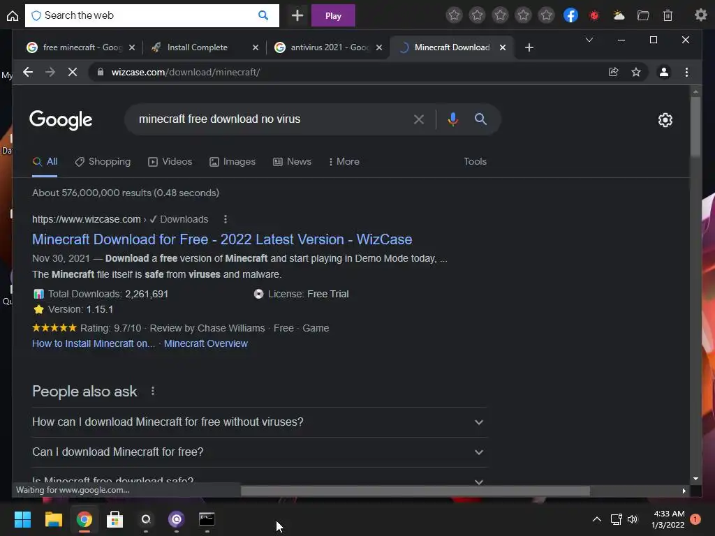Switch to Shopping results
Viewport: 715px width, 536px height.
coord(103,162)
